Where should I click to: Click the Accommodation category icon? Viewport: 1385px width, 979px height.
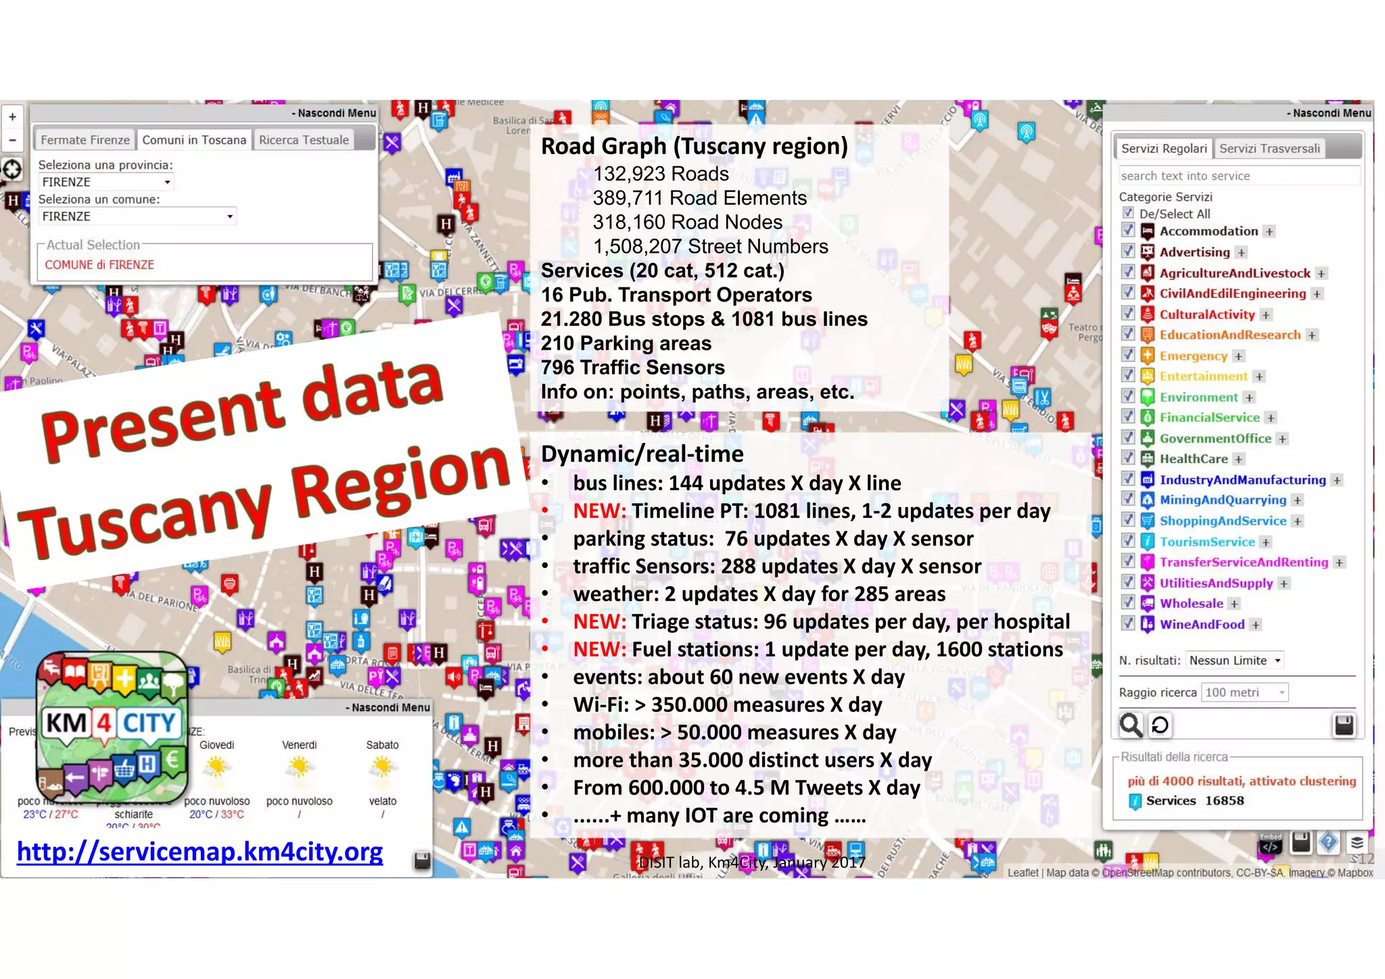tap(1147, 232)
